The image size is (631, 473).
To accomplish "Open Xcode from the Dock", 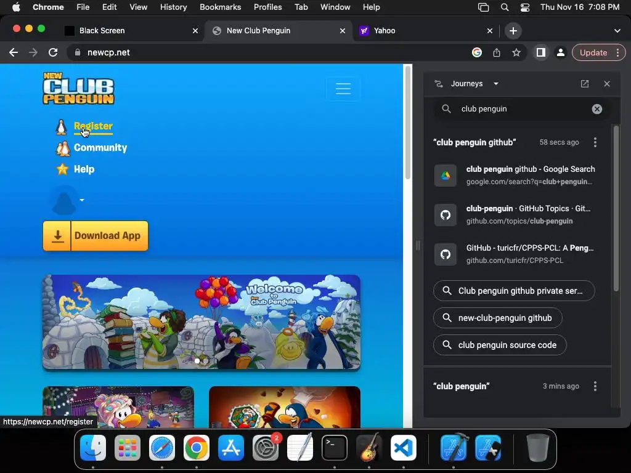I will coord(454,448).
